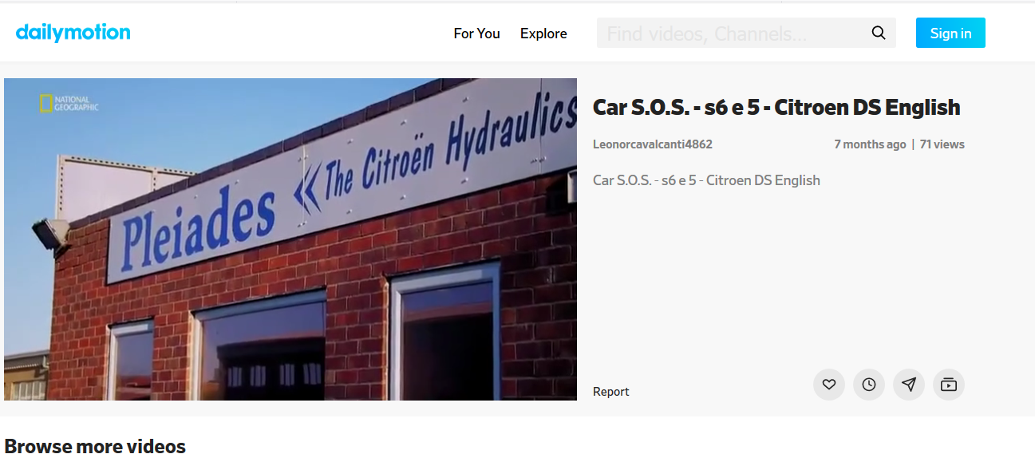The height and width of the screenshot is (454, 1035).
Task: Add video to playlist icon
Action: [949, 385]
